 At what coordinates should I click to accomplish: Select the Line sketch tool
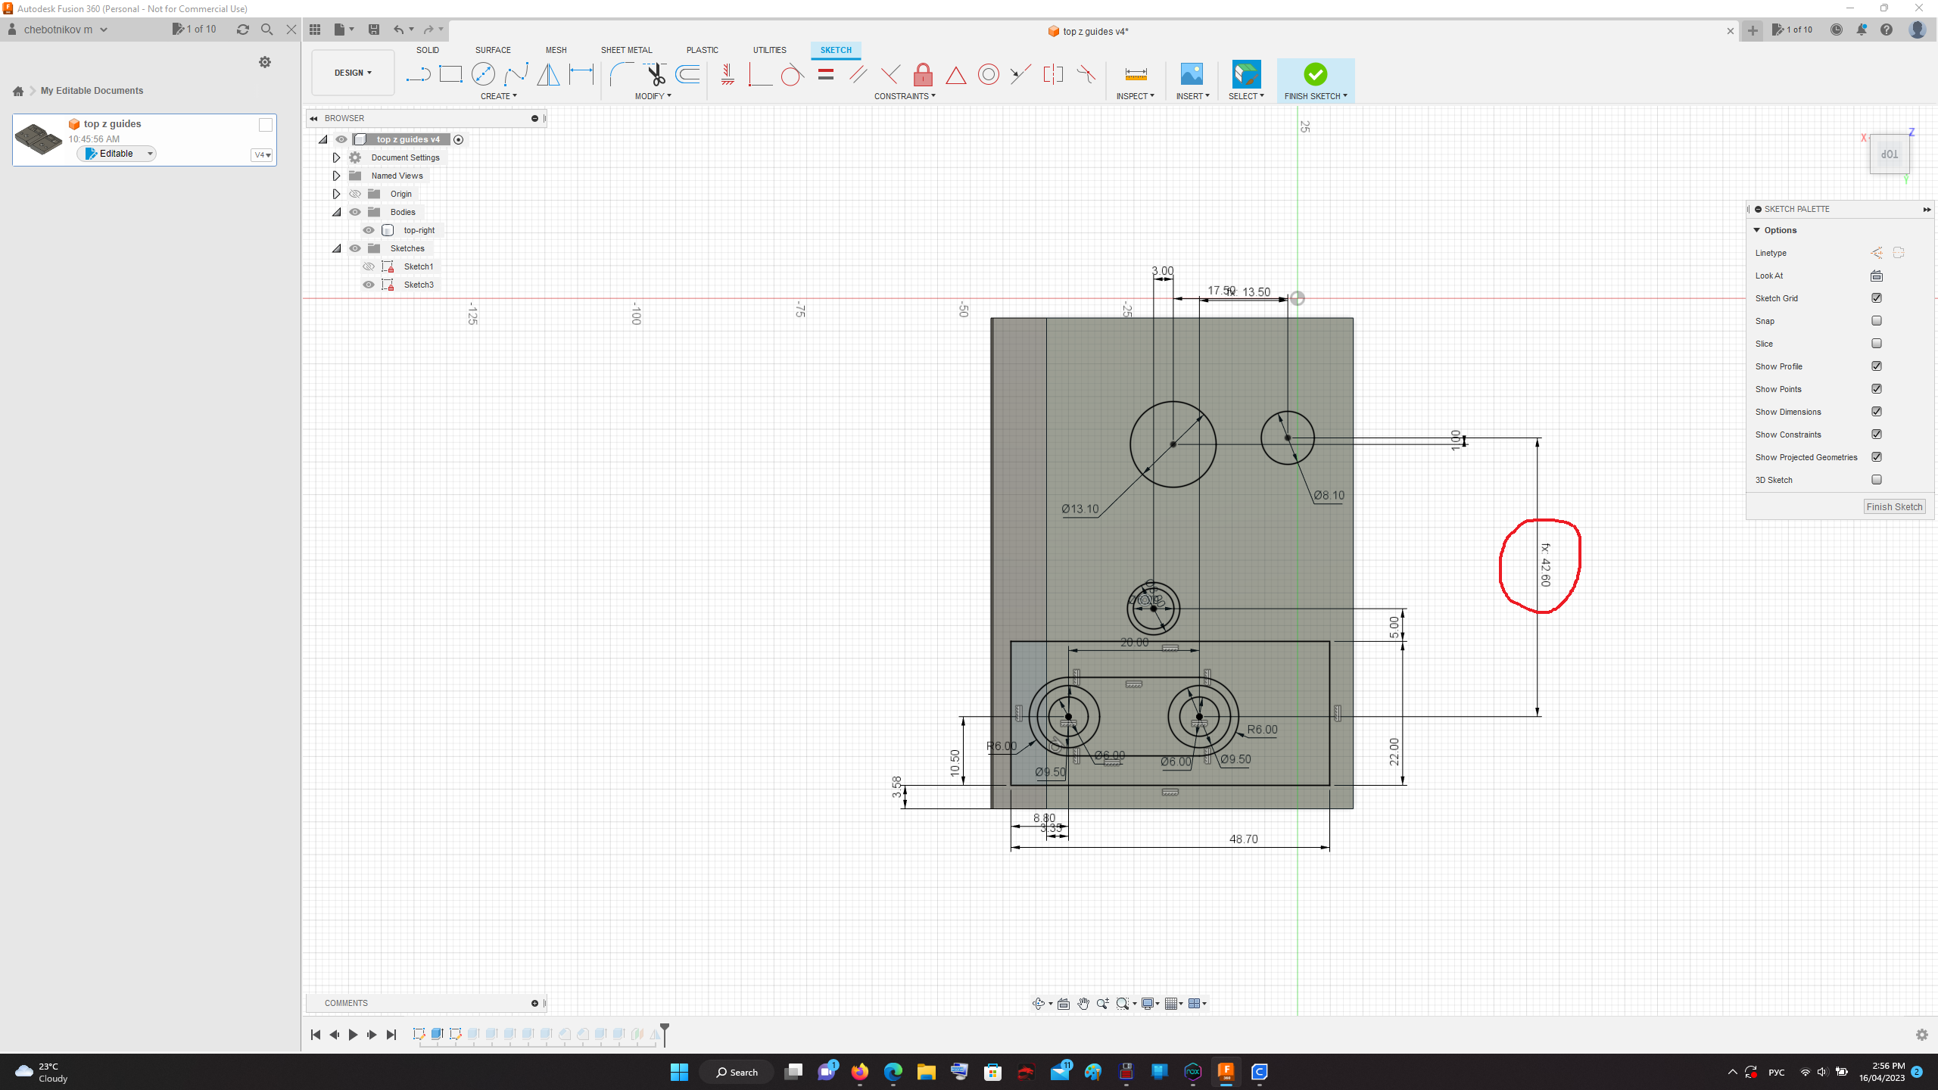(417, 74)
